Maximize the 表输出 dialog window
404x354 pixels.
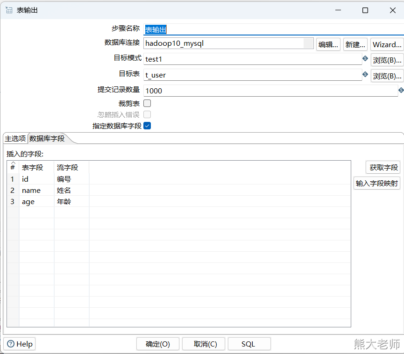tap(365, 10)
